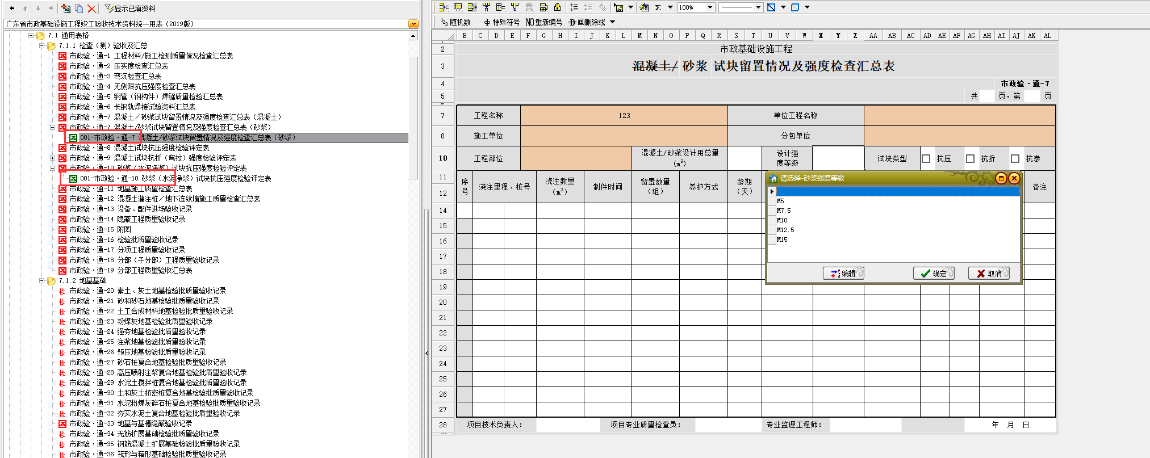Collapse the 7.1.1 检查(测)验收及汇总 folder
This screenshot has width=1150, height=458.
tap(41, 45)
